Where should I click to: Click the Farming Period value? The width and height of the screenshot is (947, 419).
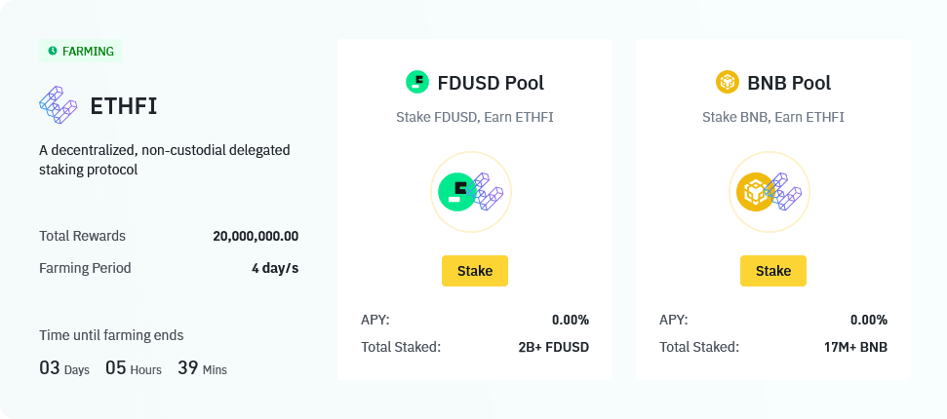point(275,268)
